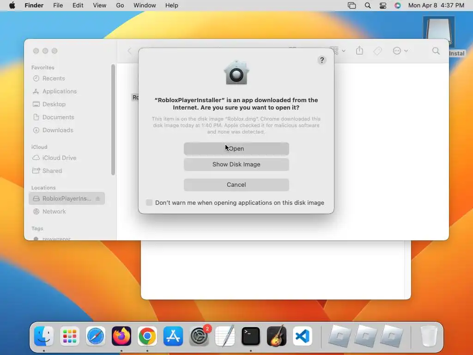473x355 pixels.
Task: Click the Finder window search icon
Action: [436, 51]
